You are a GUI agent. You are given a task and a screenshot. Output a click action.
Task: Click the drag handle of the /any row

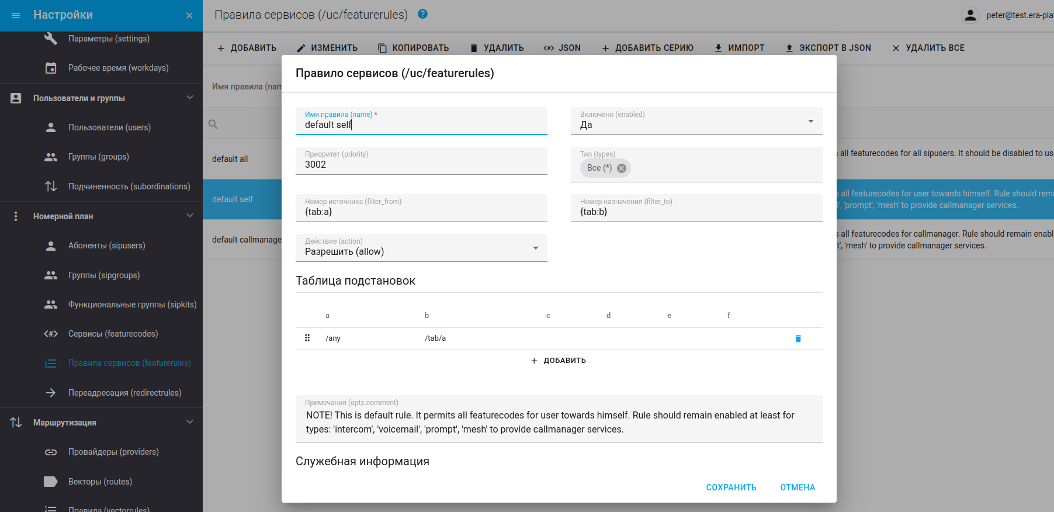tap(307, 338)
